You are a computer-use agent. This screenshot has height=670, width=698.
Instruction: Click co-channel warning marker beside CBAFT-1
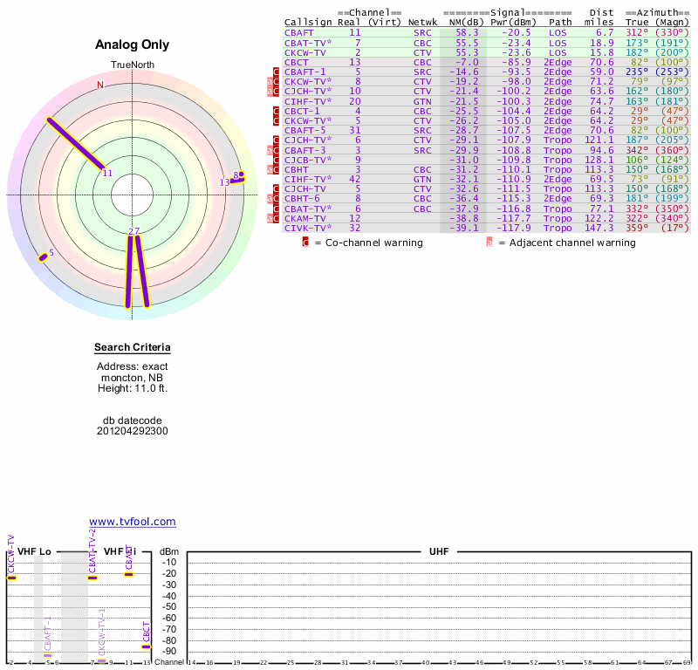(x=277, y=72)
